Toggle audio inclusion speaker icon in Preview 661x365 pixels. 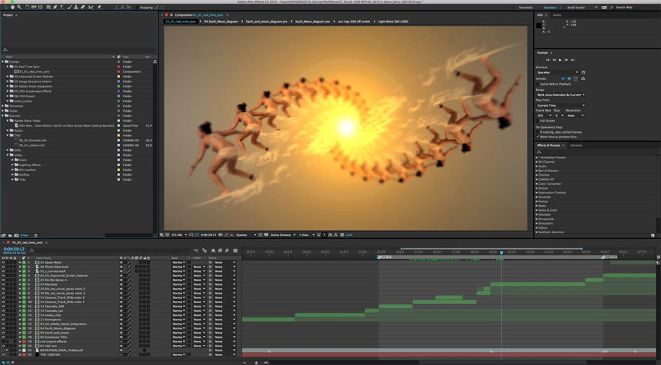click(569, 78)
